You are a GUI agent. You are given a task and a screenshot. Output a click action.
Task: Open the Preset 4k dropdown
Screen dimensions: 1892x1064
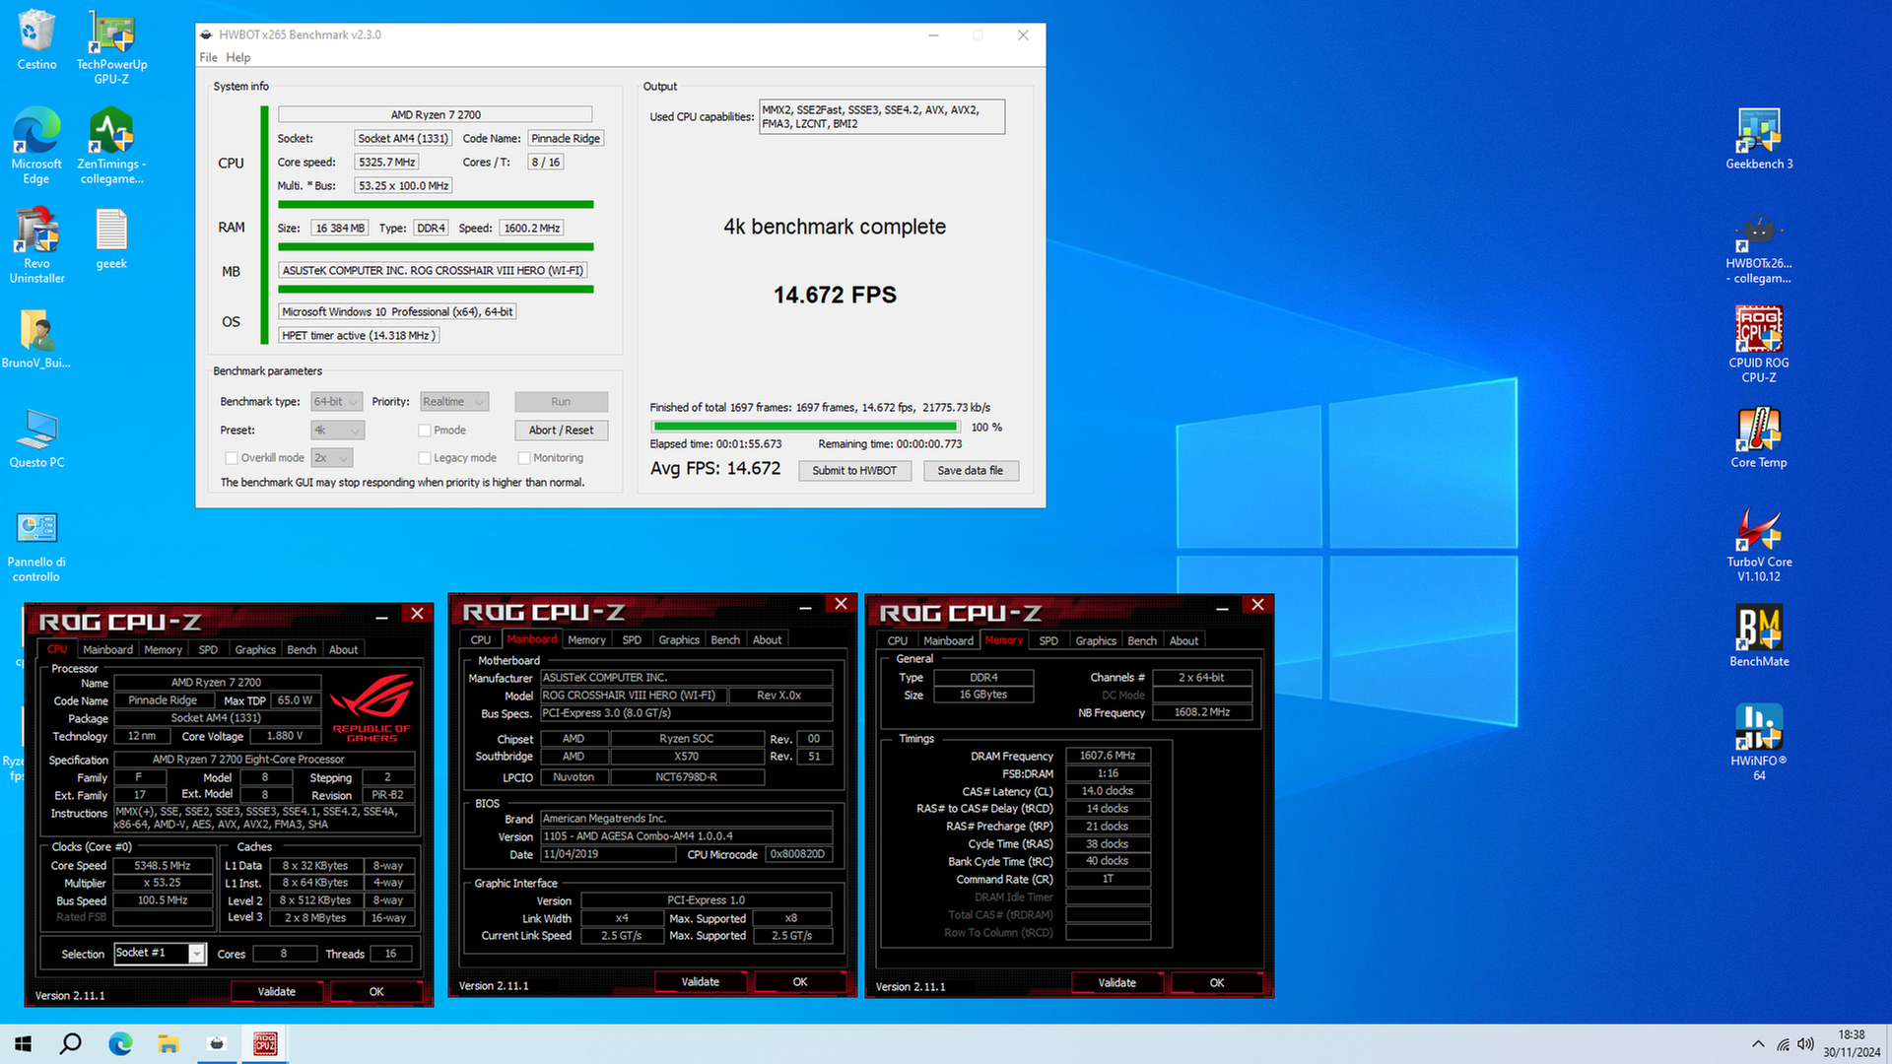(x=338, y=431)
